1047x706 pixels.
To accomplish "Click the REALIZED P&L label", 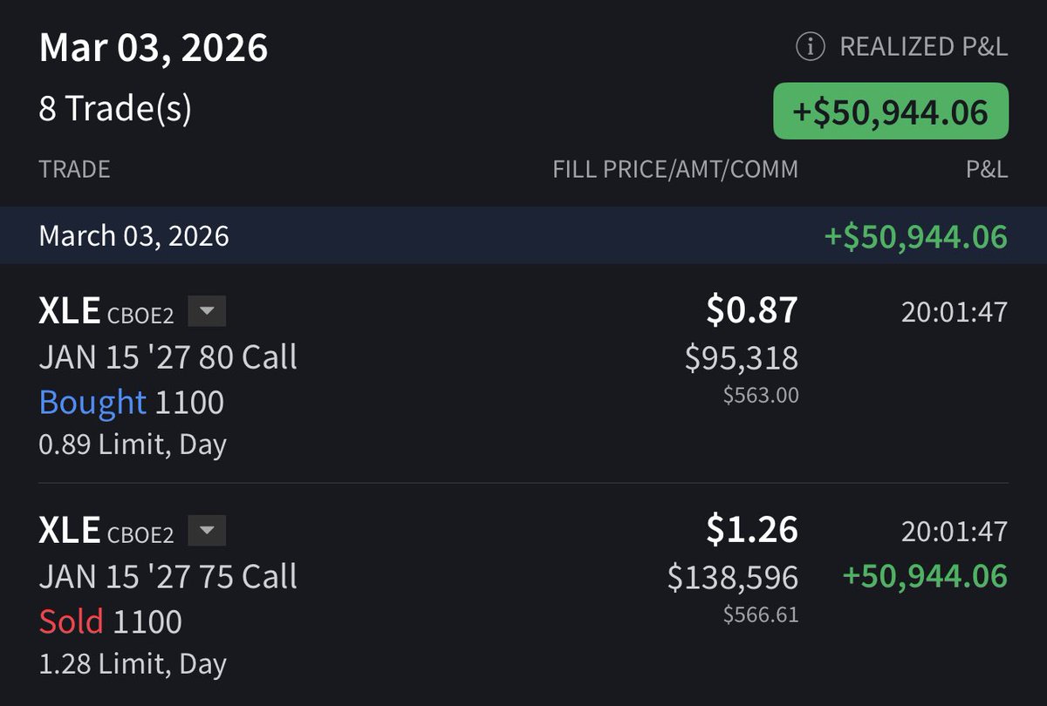I will (x=923, y=48).
